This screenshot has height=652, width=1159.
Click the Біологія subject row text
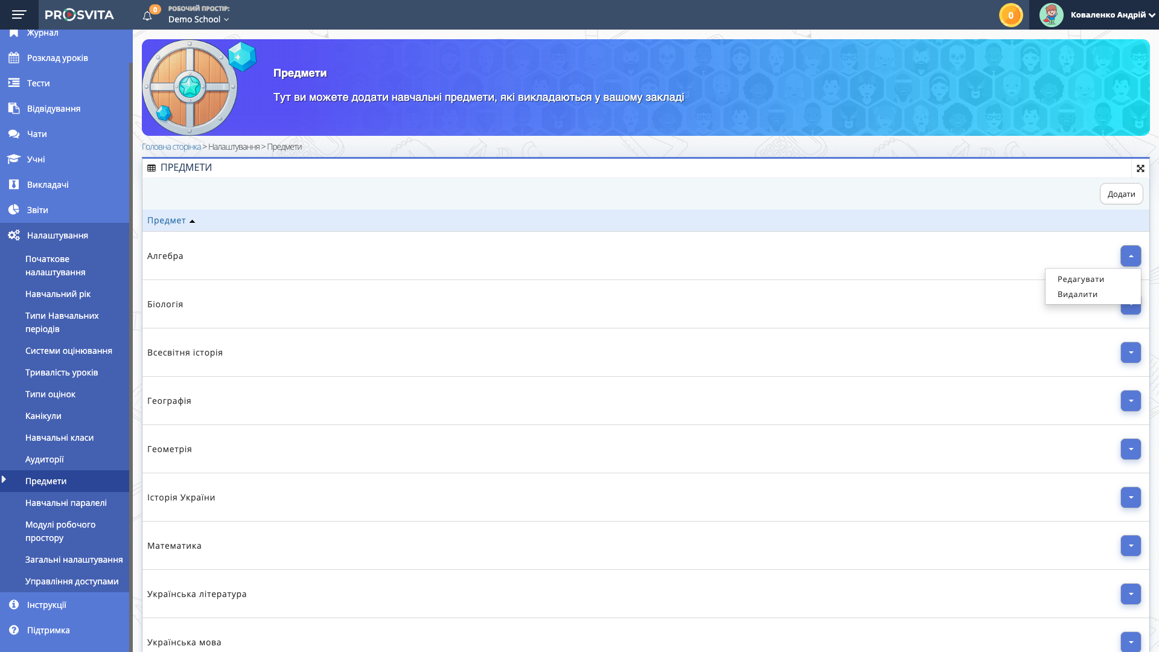coord(165,304)
